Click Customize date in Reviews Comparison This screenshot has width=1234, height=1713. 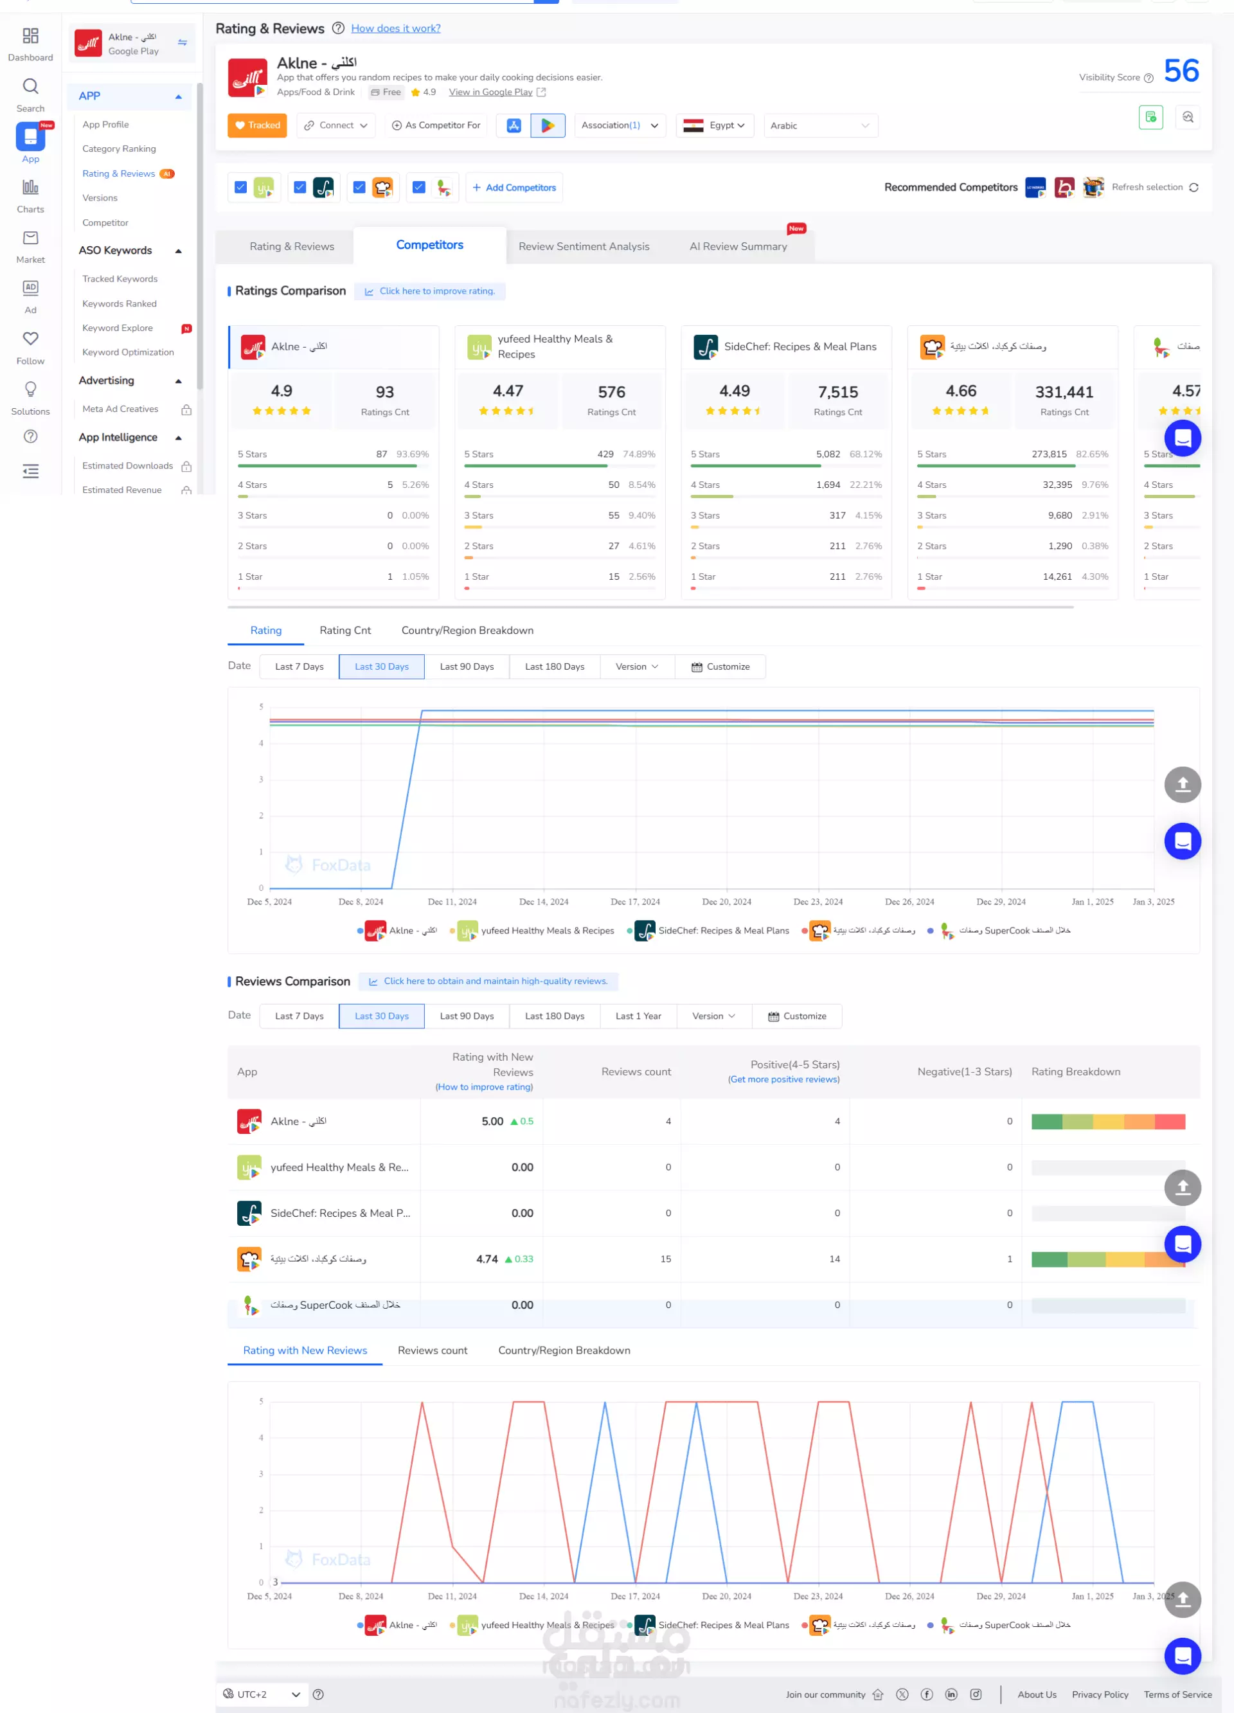(797, 1016)
